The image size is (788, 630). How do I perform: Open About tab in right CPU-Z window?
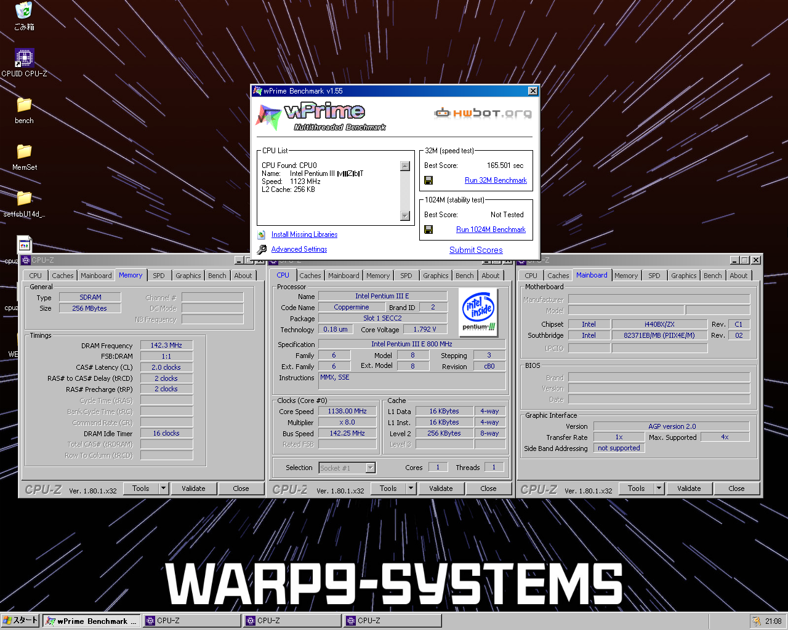(739, 276)
